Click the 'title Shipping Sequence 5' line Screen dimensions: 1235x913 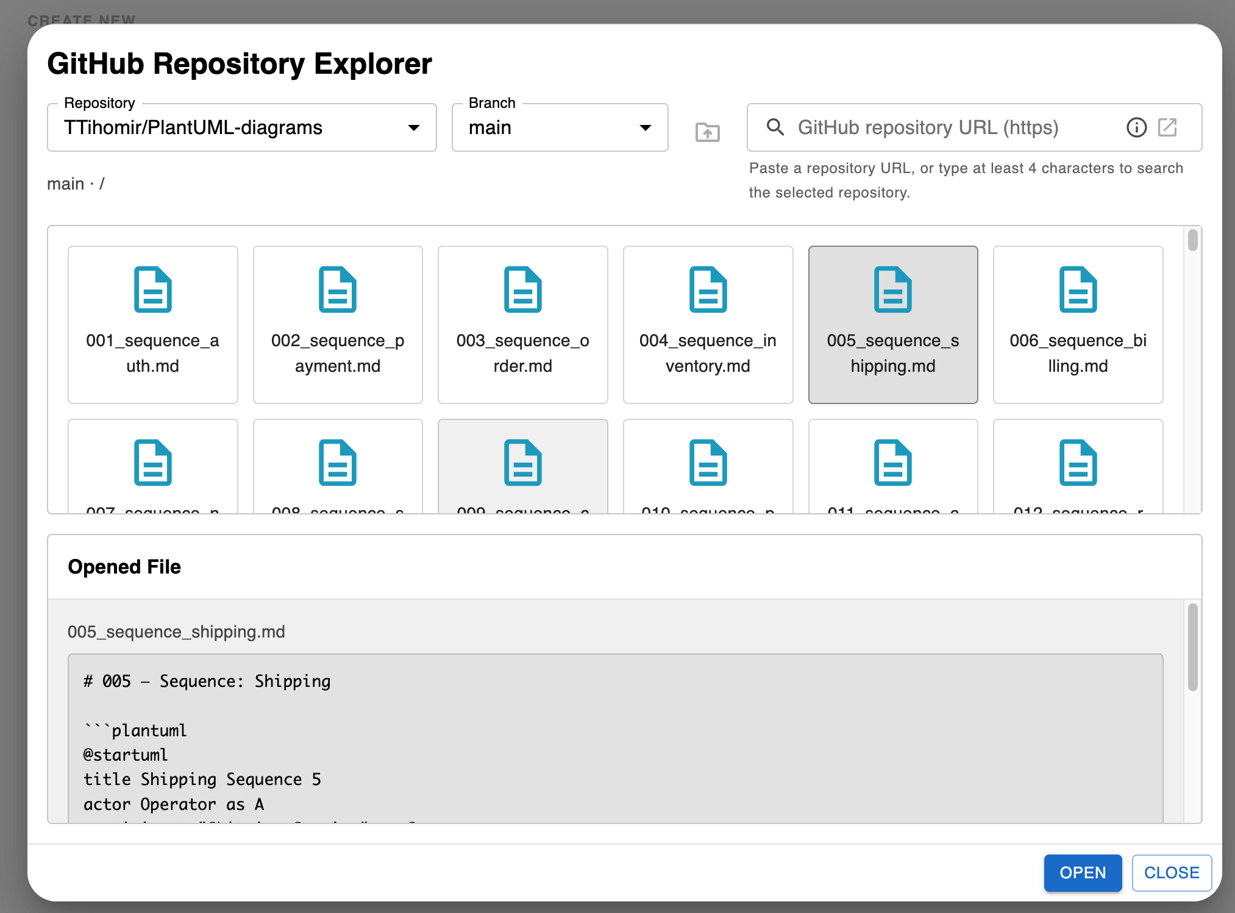point(202,780)
